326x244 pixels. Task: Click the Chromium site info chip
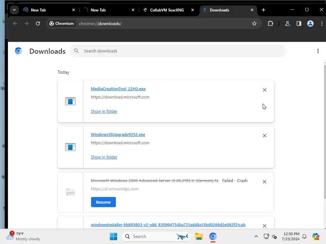coord(61,24)
